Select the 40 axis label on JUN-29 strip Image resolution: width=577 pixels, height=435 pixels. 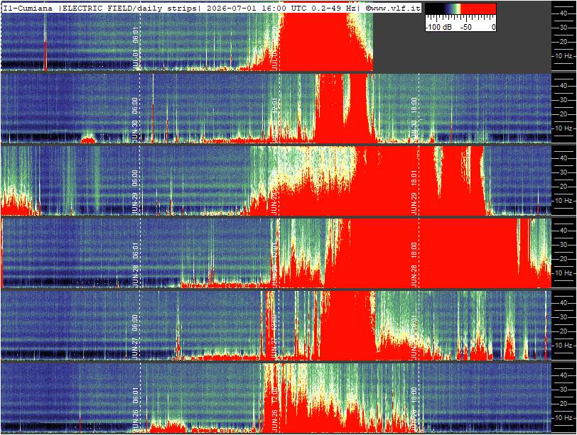(x=563, y=158)
